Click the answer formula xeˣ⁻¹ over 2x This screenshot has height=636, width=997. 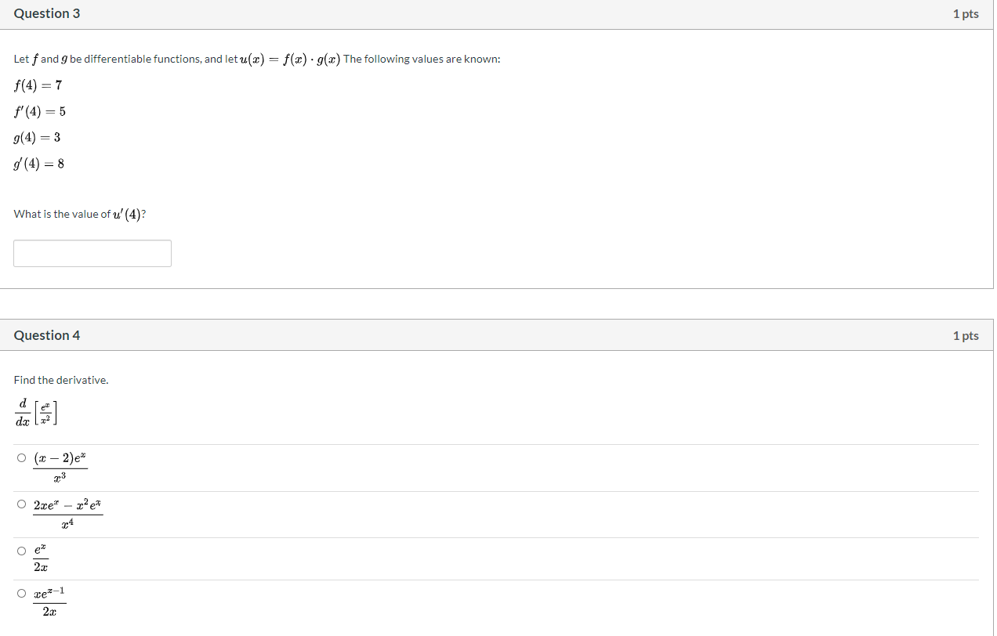click(x=49, y=602)
